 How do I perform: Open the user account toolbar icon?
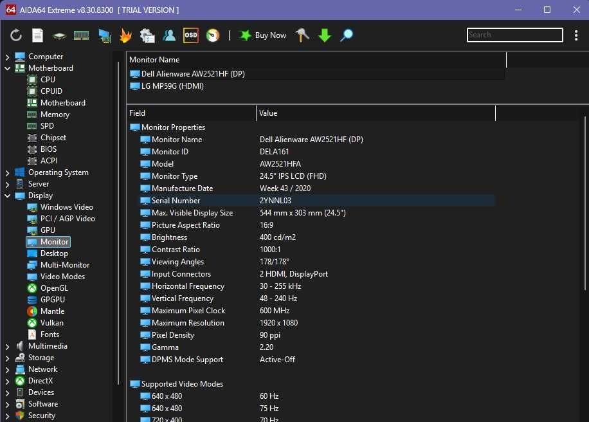169,35
